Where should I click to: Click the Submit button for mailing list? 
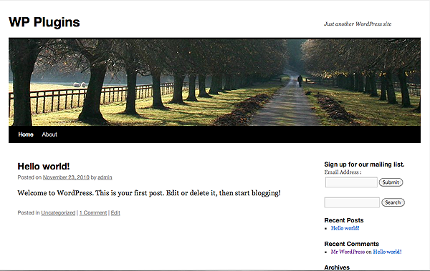click(x=391, y=182)
